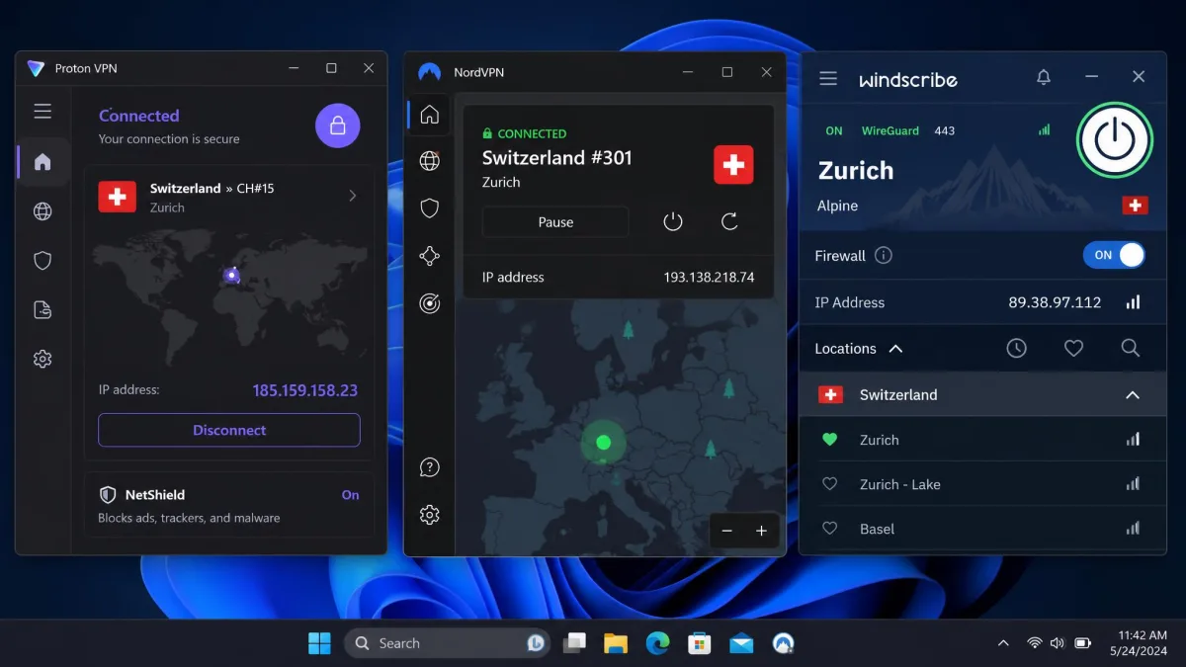
Task: Open NordVPN Meshnet icon
Action: (429, 256)
